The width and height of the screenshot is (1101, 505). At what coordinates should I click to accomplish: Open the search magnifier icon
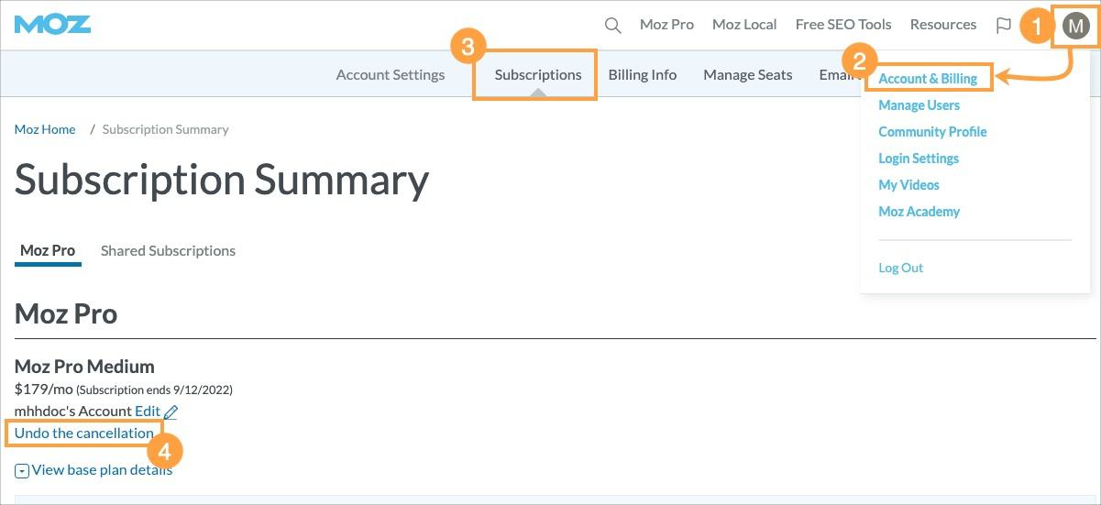click(612, 26)
